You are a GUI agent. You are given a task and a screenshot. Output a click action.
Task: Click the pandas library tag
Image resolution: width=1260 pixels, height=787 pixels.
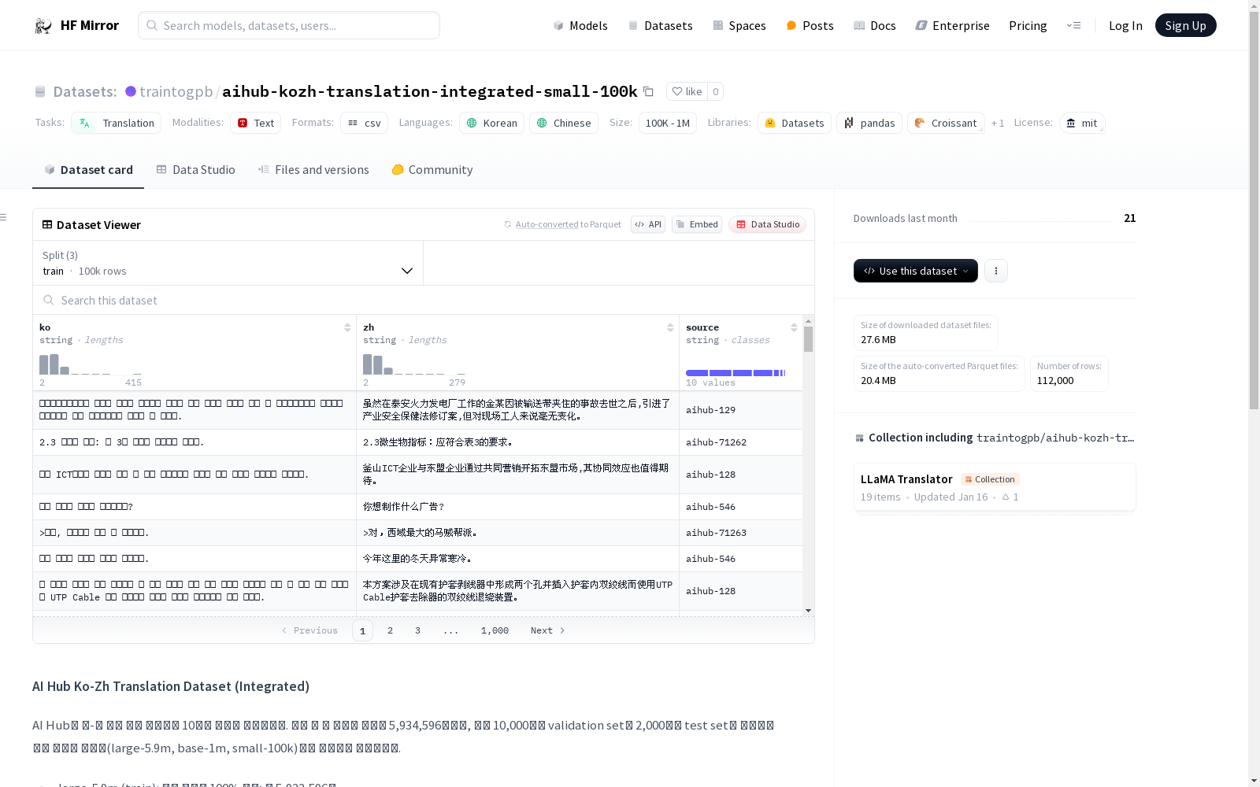coord(870,123)
